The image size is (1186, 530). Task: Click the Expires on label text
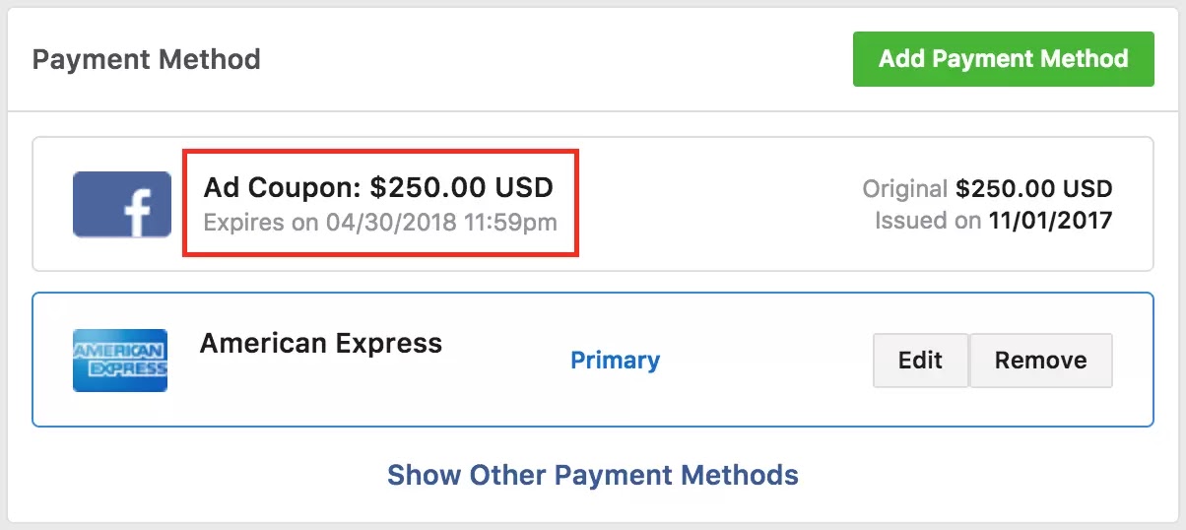[261, 222]
